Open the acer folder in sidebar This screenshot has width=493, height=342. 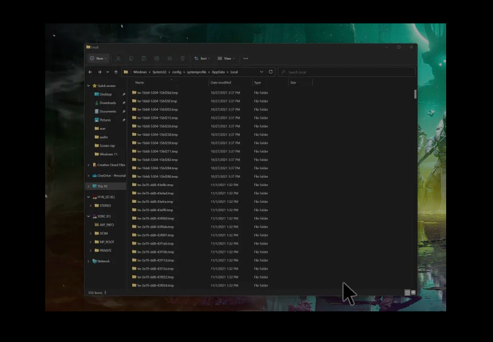102,129
